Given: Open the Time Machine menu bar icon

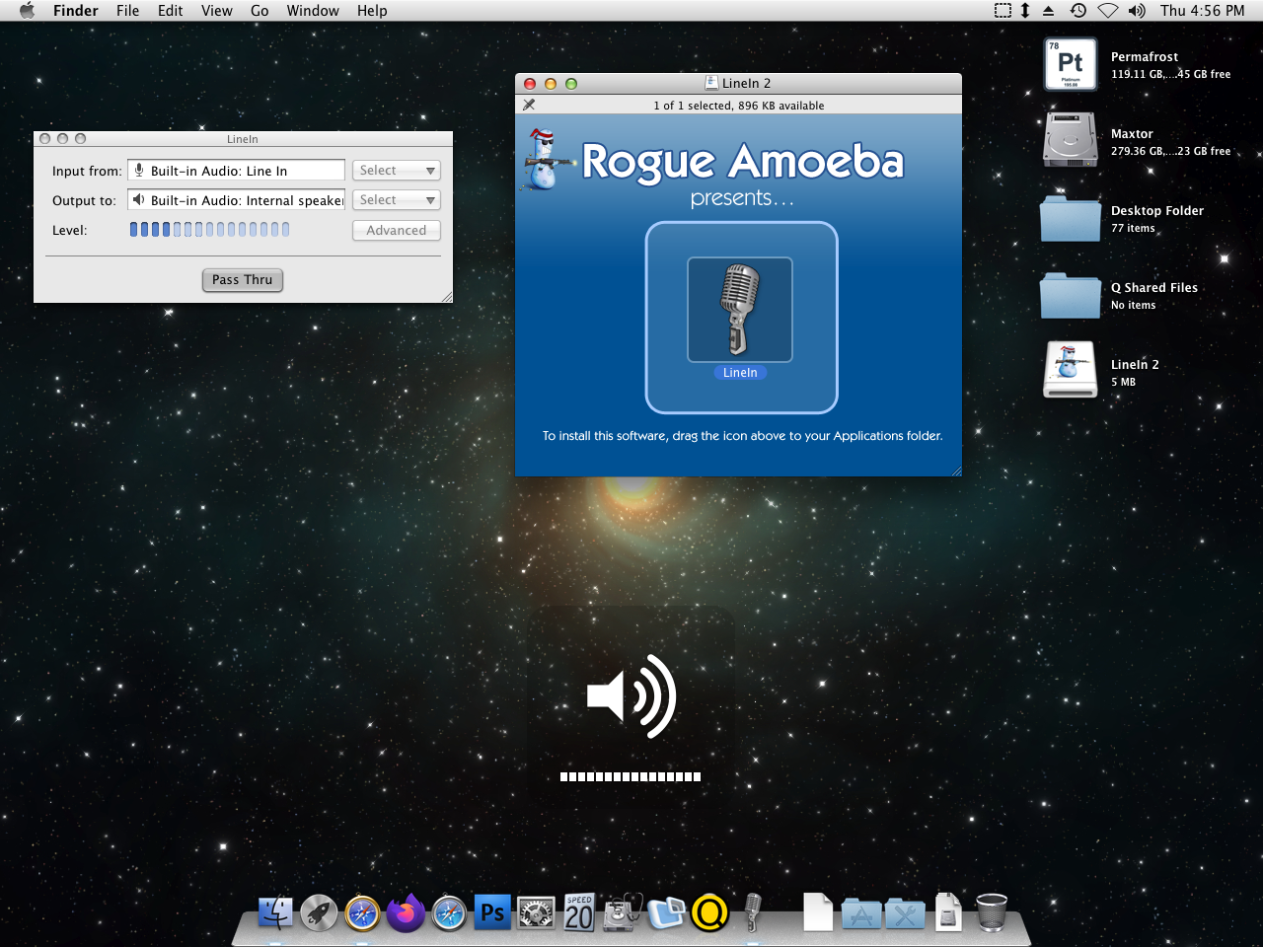Looking at the screenshot, I should click(1078, 11).
